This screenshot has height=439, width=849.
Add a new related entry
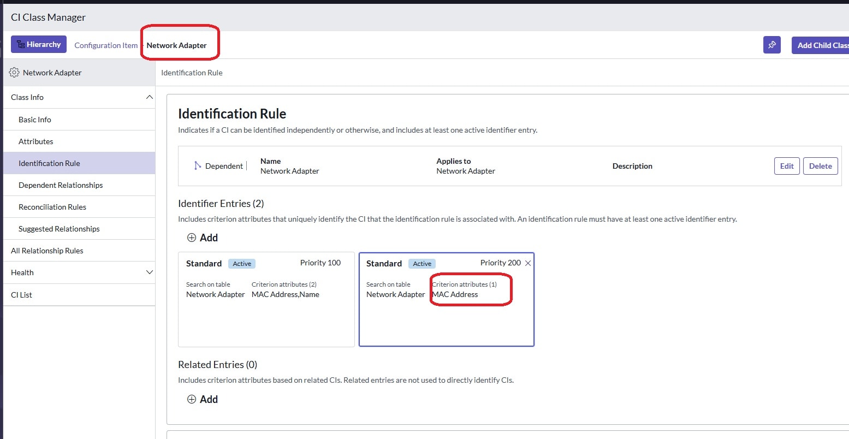[x=203, y=399]
